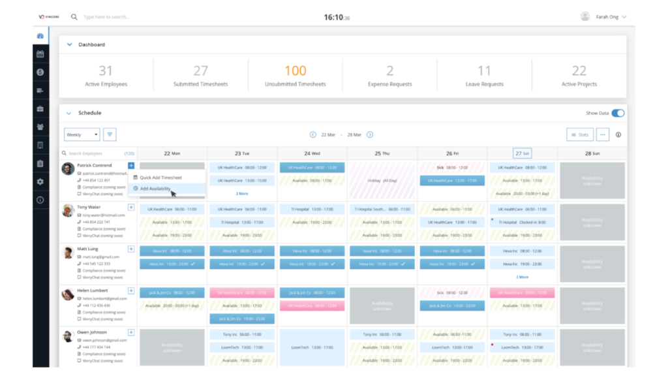Open the people group sidebar icon
Screen dimensions: 668x376
tap(40, 127)
